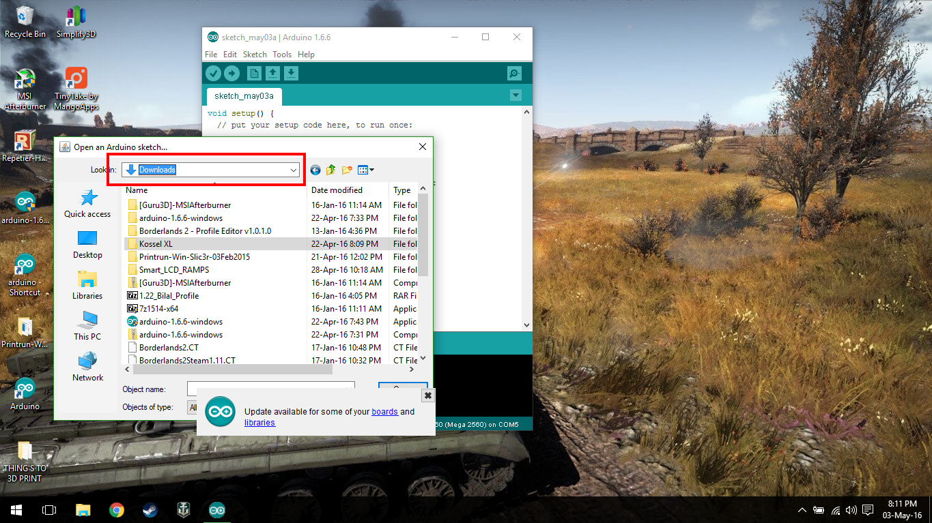
Task: Select the THING'S TO 3D PRINT desktop folder
Action: coord(25,462)
